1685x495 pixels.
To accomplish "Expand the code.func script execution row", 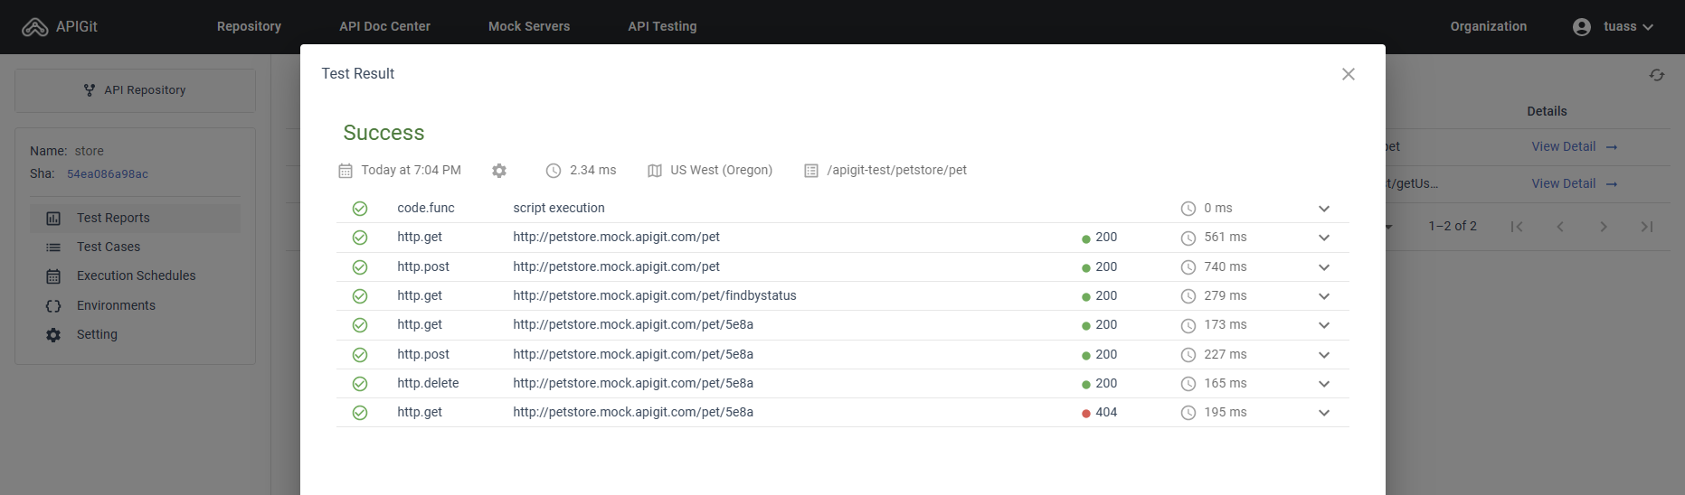I will pos(1324,209).
